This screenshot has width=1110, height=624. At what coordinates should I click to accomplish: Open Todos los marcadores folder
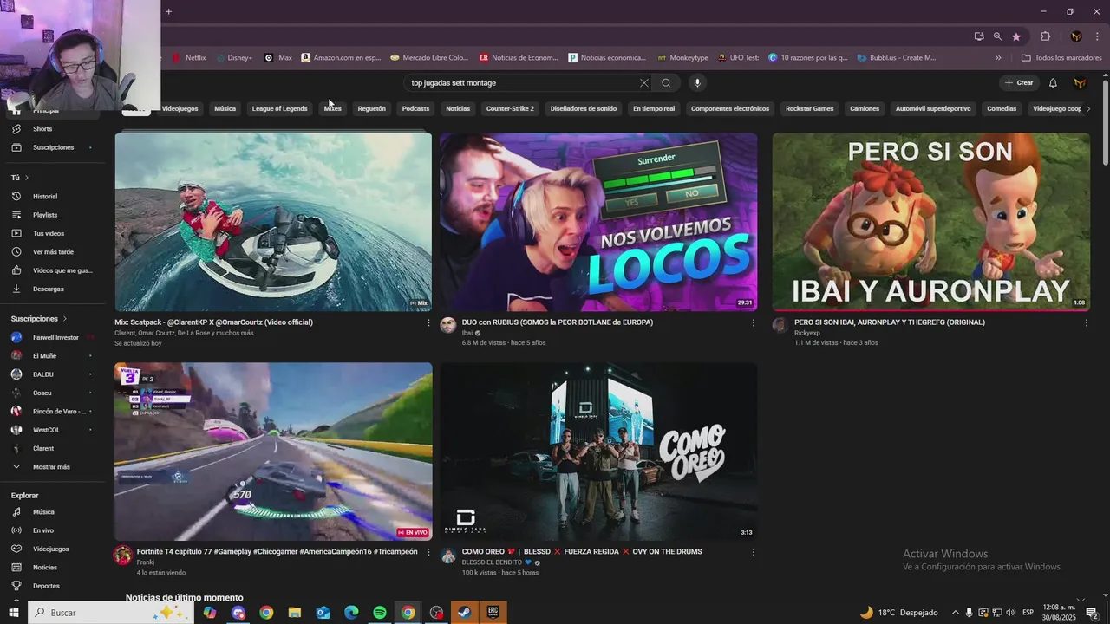tap(1061, 58)
